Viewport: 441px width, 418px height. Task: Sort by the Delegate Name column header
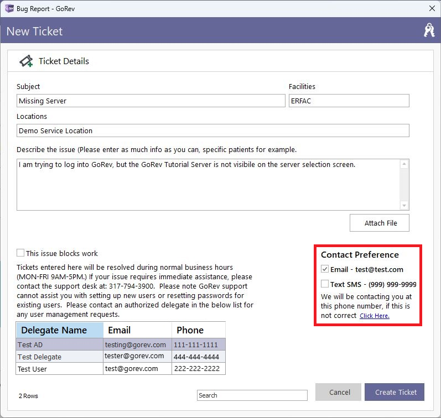click(x=60, y=330)
